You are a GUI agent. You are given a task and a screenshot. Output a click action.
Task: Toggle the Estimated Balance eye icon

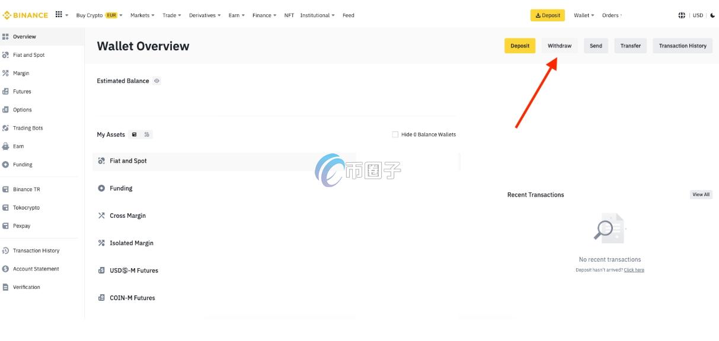tap(156, 81)
